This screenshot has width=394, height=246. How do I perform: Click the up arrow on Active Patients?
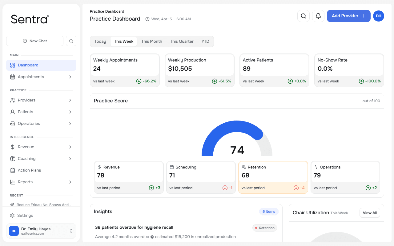click(290, 81)
